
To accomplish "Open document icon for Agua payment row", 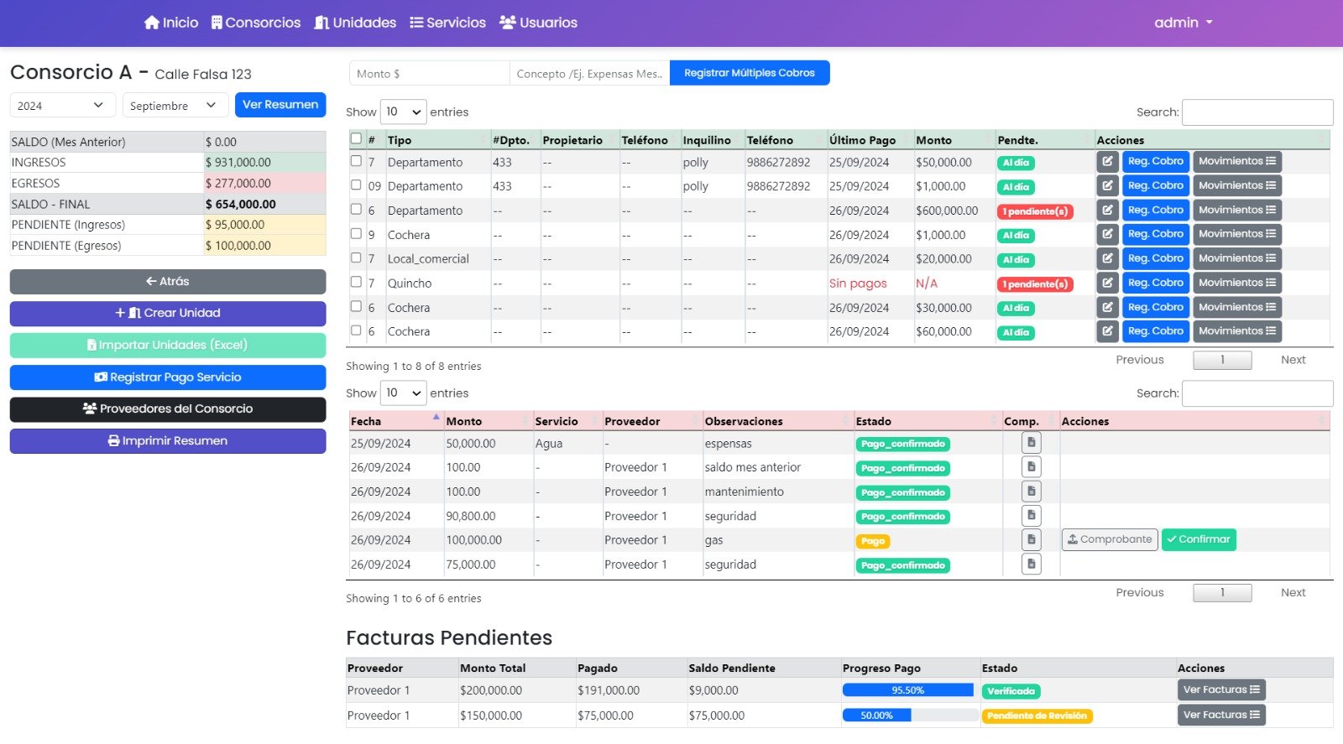I will tap(1031, 443).
